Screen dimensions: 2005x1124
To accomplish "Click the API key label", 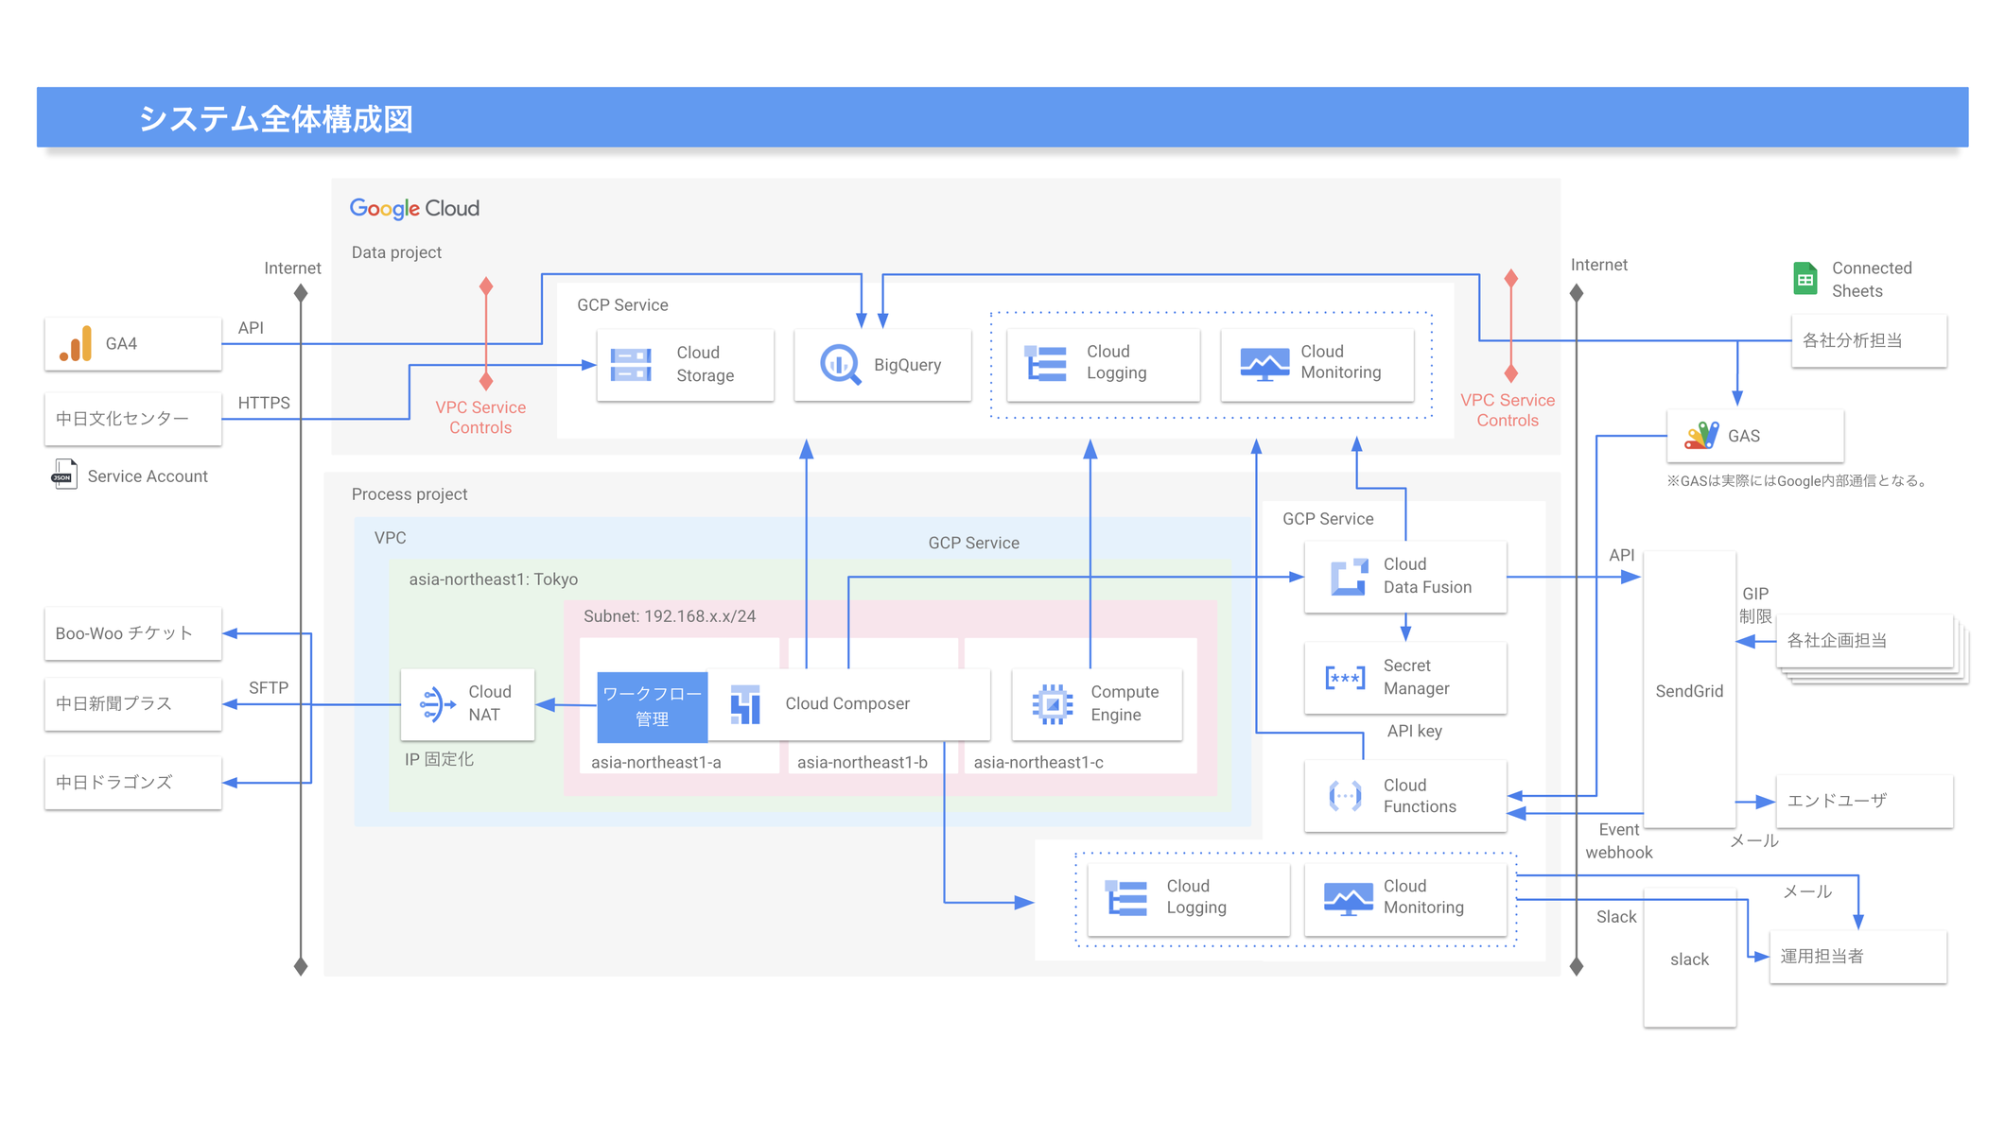I will pos(1414,731).
